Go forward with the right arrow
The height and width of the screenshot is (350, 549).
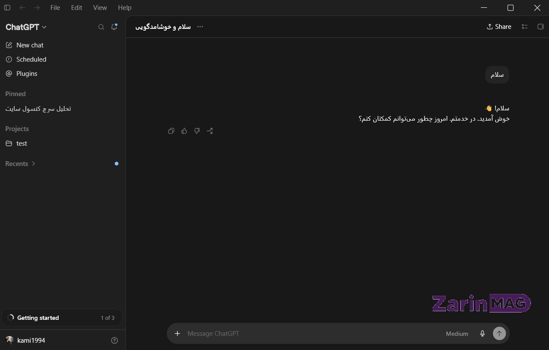tap(37, 8)
